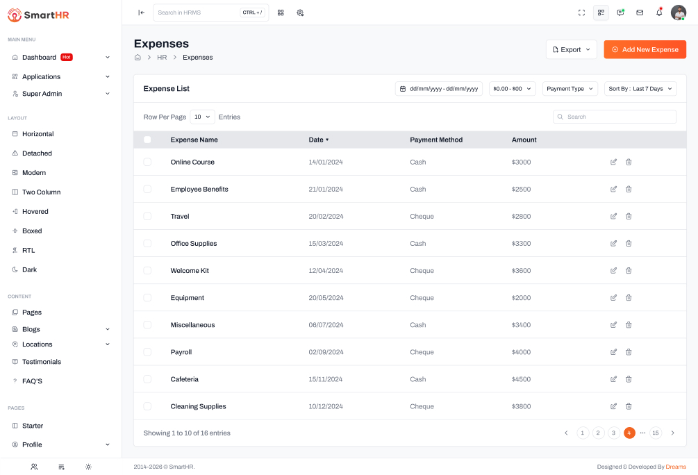Image resolution: width=698 pixels, height=475 pixels.
Task: Select Testimonials in the sidebar
Action: point(42,362)
